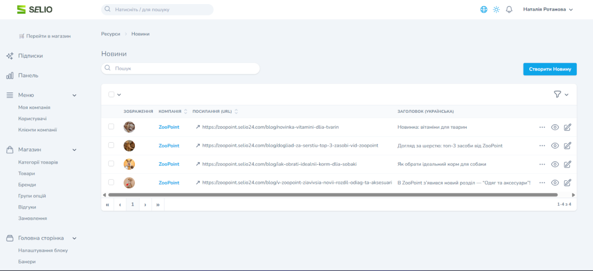
Task: Edit the vitamins news row with pencil icon
Action: (567, 127)
